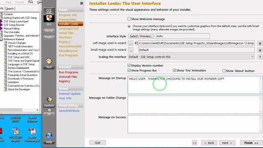Open the SSE Setup Launchpad help topic
The image size is (263, 148).
tap(16, 21)
